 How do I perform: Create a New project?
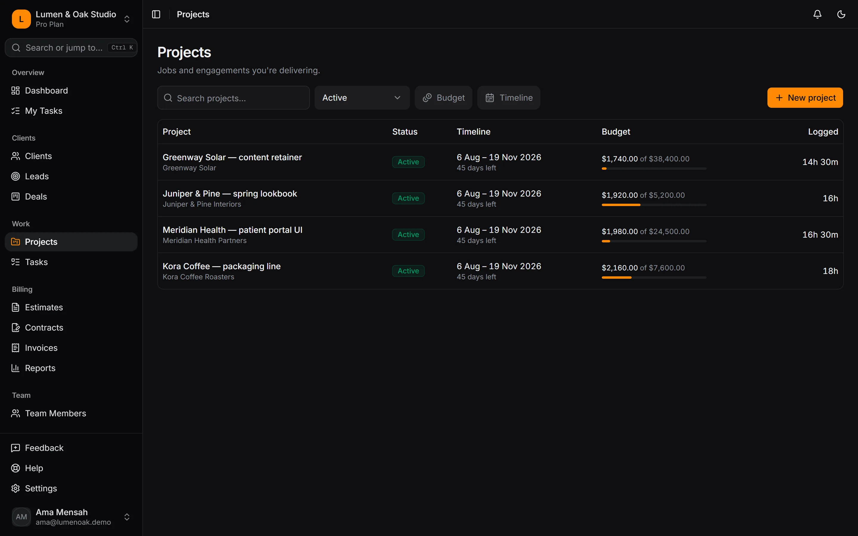point(805,98)
